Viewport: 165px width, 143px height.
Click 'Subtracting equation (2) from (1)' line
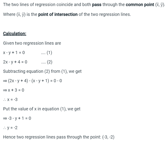point(42,71)
